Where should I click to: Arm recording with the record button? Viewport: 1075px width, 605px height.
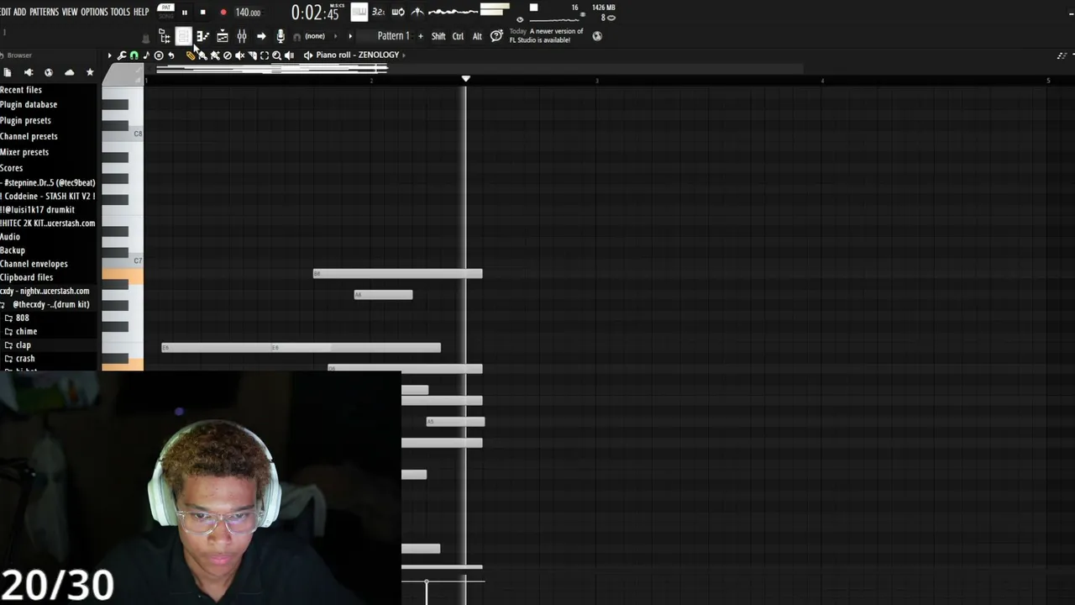pos(223,13)
